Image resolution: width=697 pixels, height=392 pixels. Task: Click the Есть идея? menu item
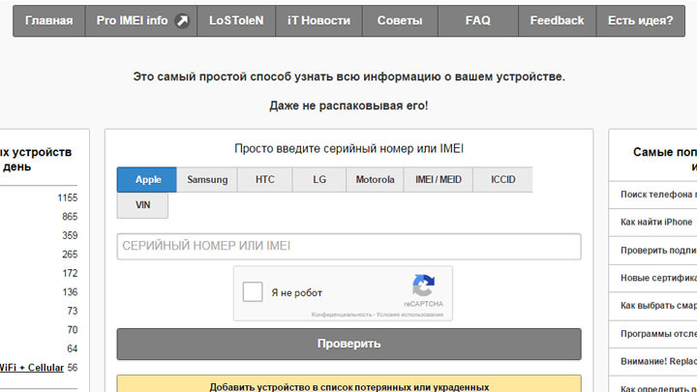pyautogui.click(x=641, y=21)
